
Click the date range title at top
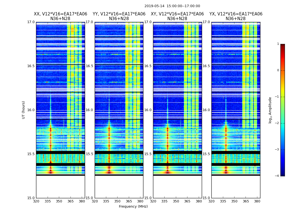coord(172,6)
